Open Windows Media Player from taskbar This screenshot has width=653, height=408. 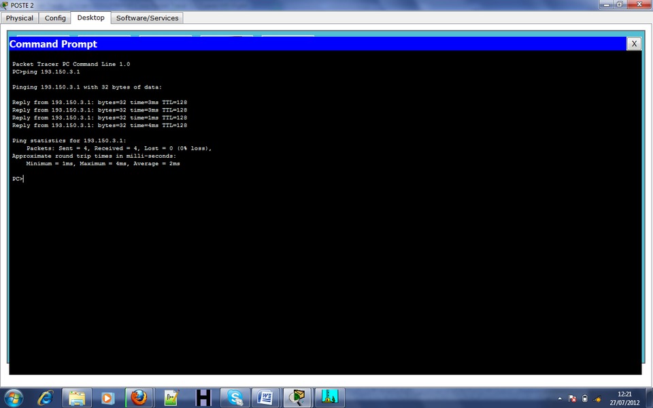[x=107, y=398]
